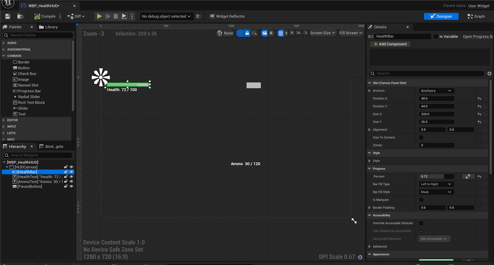The height and width of the screenshot is (265, 494).
Task: Toggle grid snapping icon in the designer toolbar
Action: (x=281, y=33)
